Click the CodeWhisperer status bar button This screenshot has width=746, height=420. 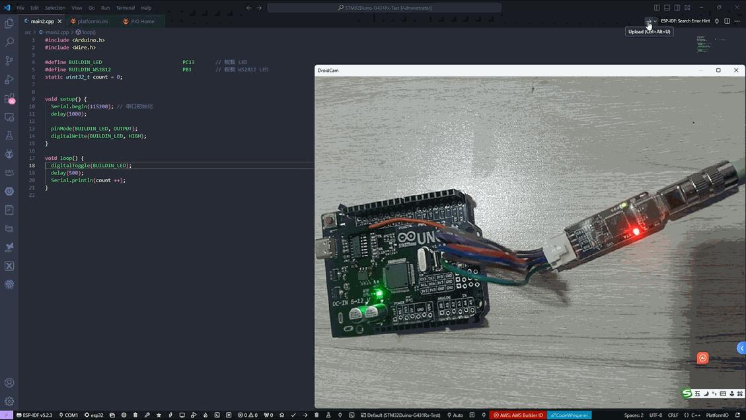click(569, 415)
